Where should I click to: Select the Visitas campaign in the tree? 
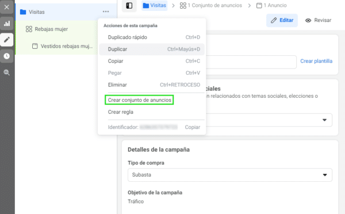point(66,12)
